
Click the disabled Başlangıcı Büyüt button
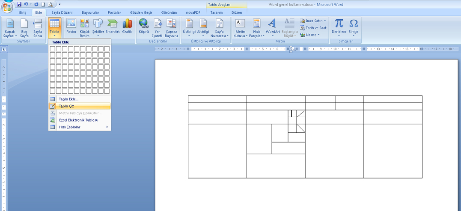click(x=290, y=28)
